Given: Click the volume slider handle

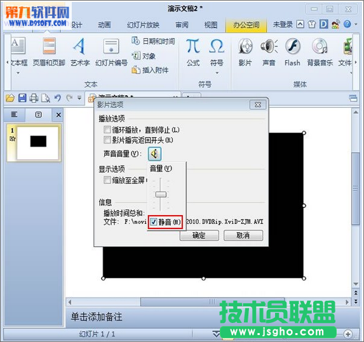Looking at the screenshot, I should (x=161, y=194).
